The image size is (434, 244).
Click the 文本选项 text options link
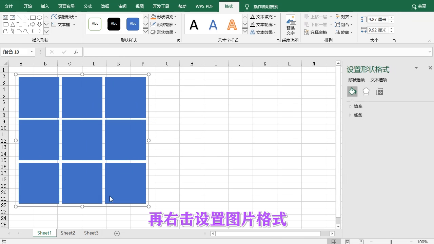tap(378, 80)
